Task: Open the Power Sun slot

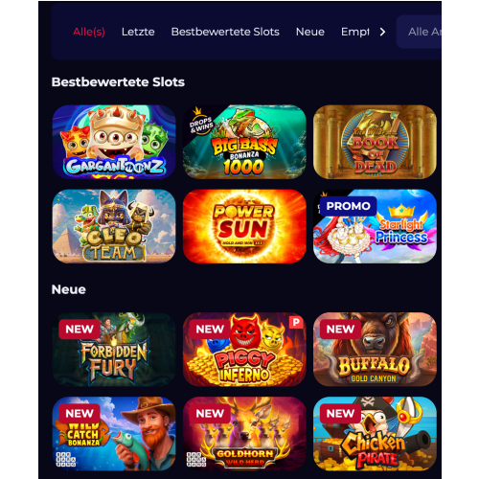Action: tap(244, 226)
